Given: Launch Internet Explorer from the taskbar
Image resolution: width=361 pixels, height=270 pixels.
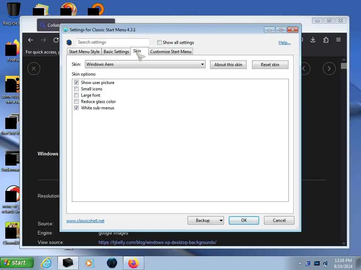Looking at the screenshot, I should [x=46, y=263].
